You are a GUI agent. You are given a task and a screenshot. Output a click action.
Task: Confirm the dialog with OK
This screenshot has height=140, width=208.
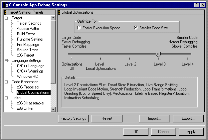click(136, 132)
